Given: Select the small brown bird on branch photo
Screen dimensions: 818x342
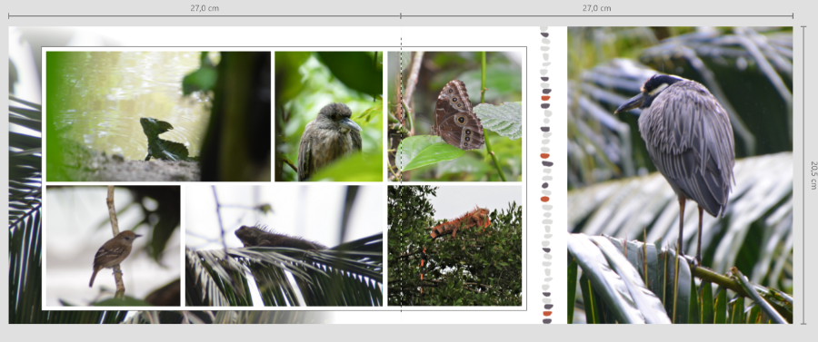Looking at the screenshot, I should click(114, 246).
